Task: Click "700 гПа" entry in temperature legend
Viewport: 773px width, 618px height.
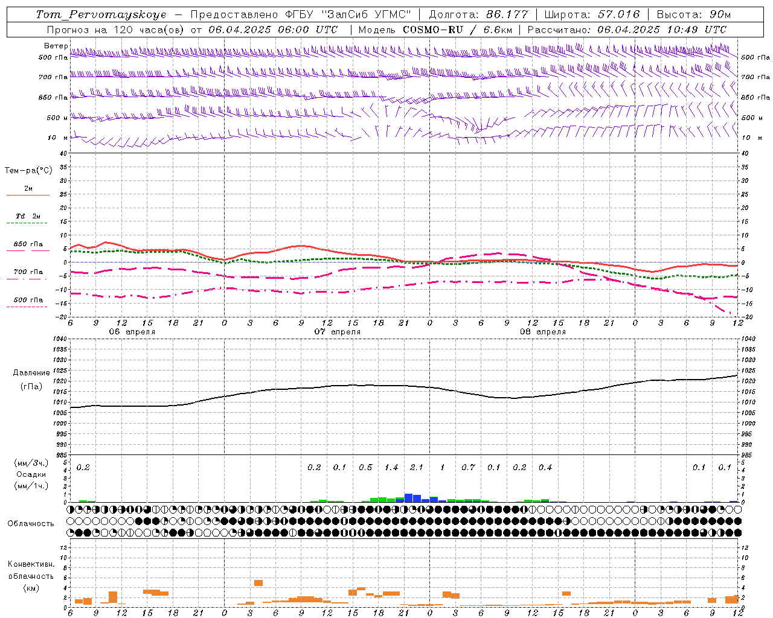Action: click(28, 272)
